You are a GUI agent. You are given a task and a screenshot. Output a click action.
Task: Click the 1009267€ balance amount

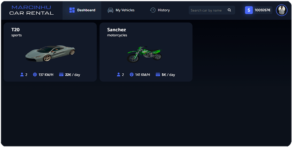(262, 10)
